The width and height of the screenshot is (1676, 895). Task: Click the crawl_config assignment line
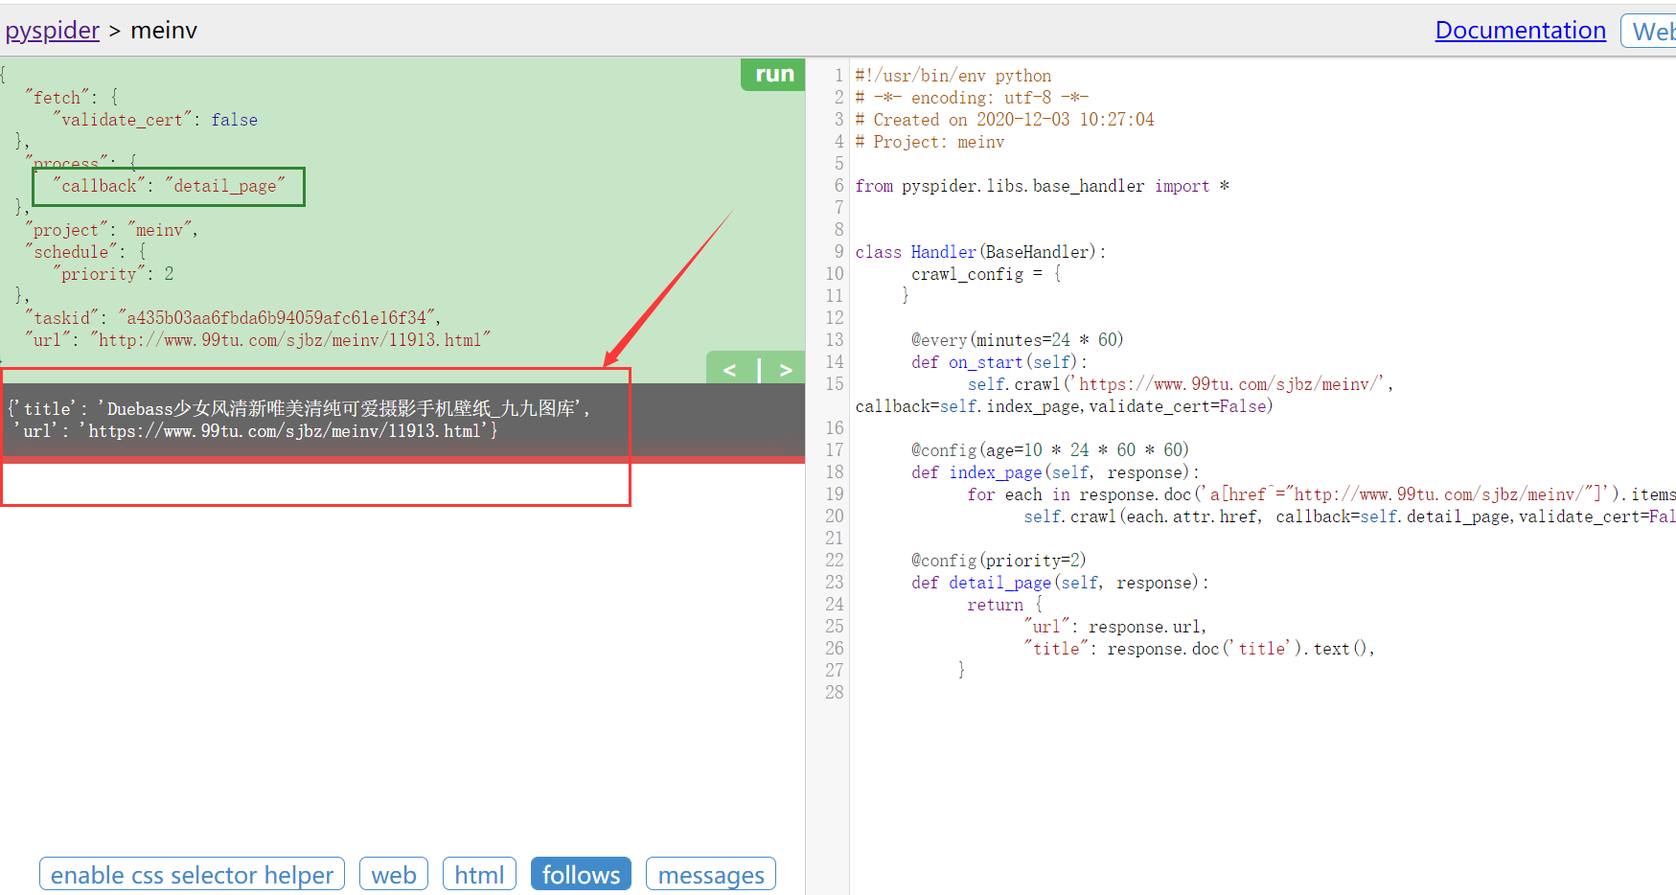(987, 274)
